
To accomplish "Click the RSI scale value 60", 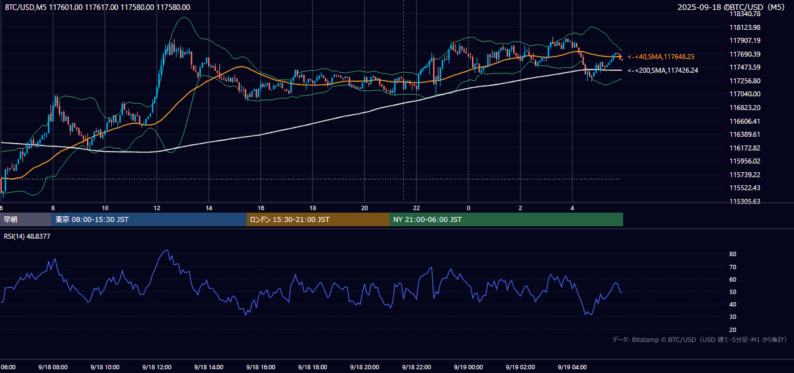I will pos(733,279).
